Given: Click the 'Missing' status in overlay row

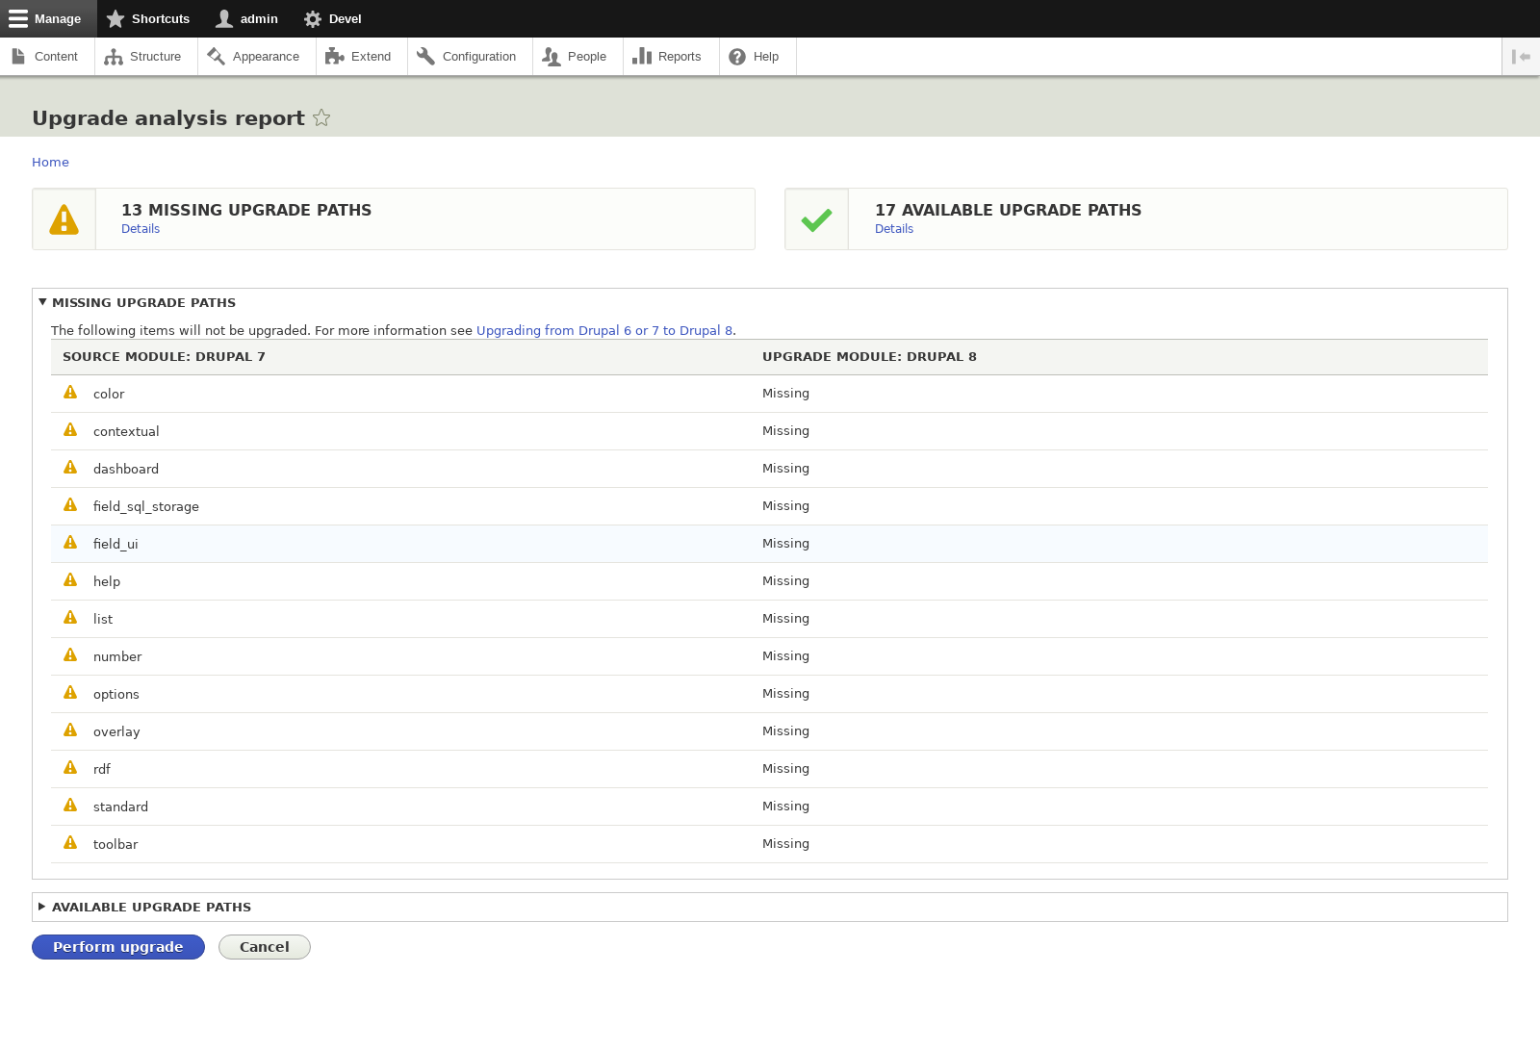Looking at the screenshot, I should coord(785,731).
